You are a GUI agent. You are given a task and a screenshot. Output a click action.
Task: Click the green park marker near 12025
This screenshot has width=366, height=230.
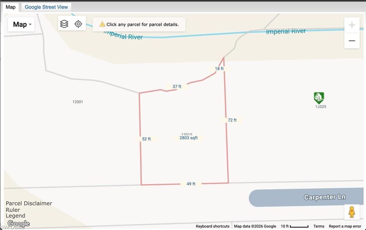click(318, 98)
